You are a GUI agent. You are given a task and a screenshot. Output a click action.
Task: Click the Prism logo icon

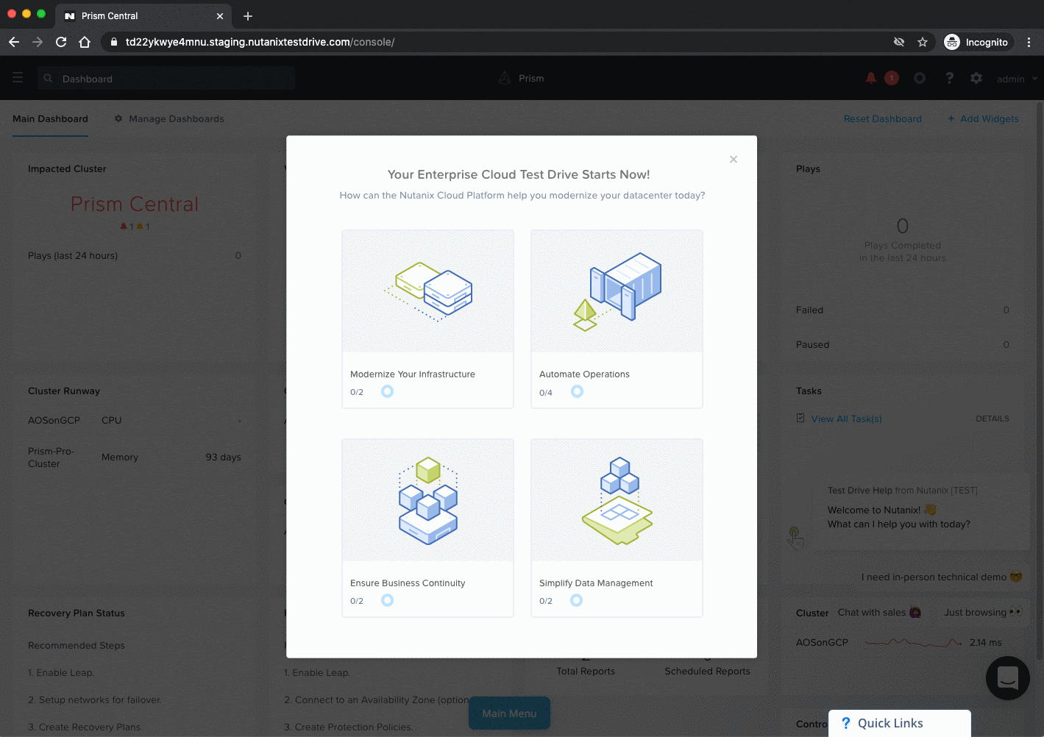505,78
